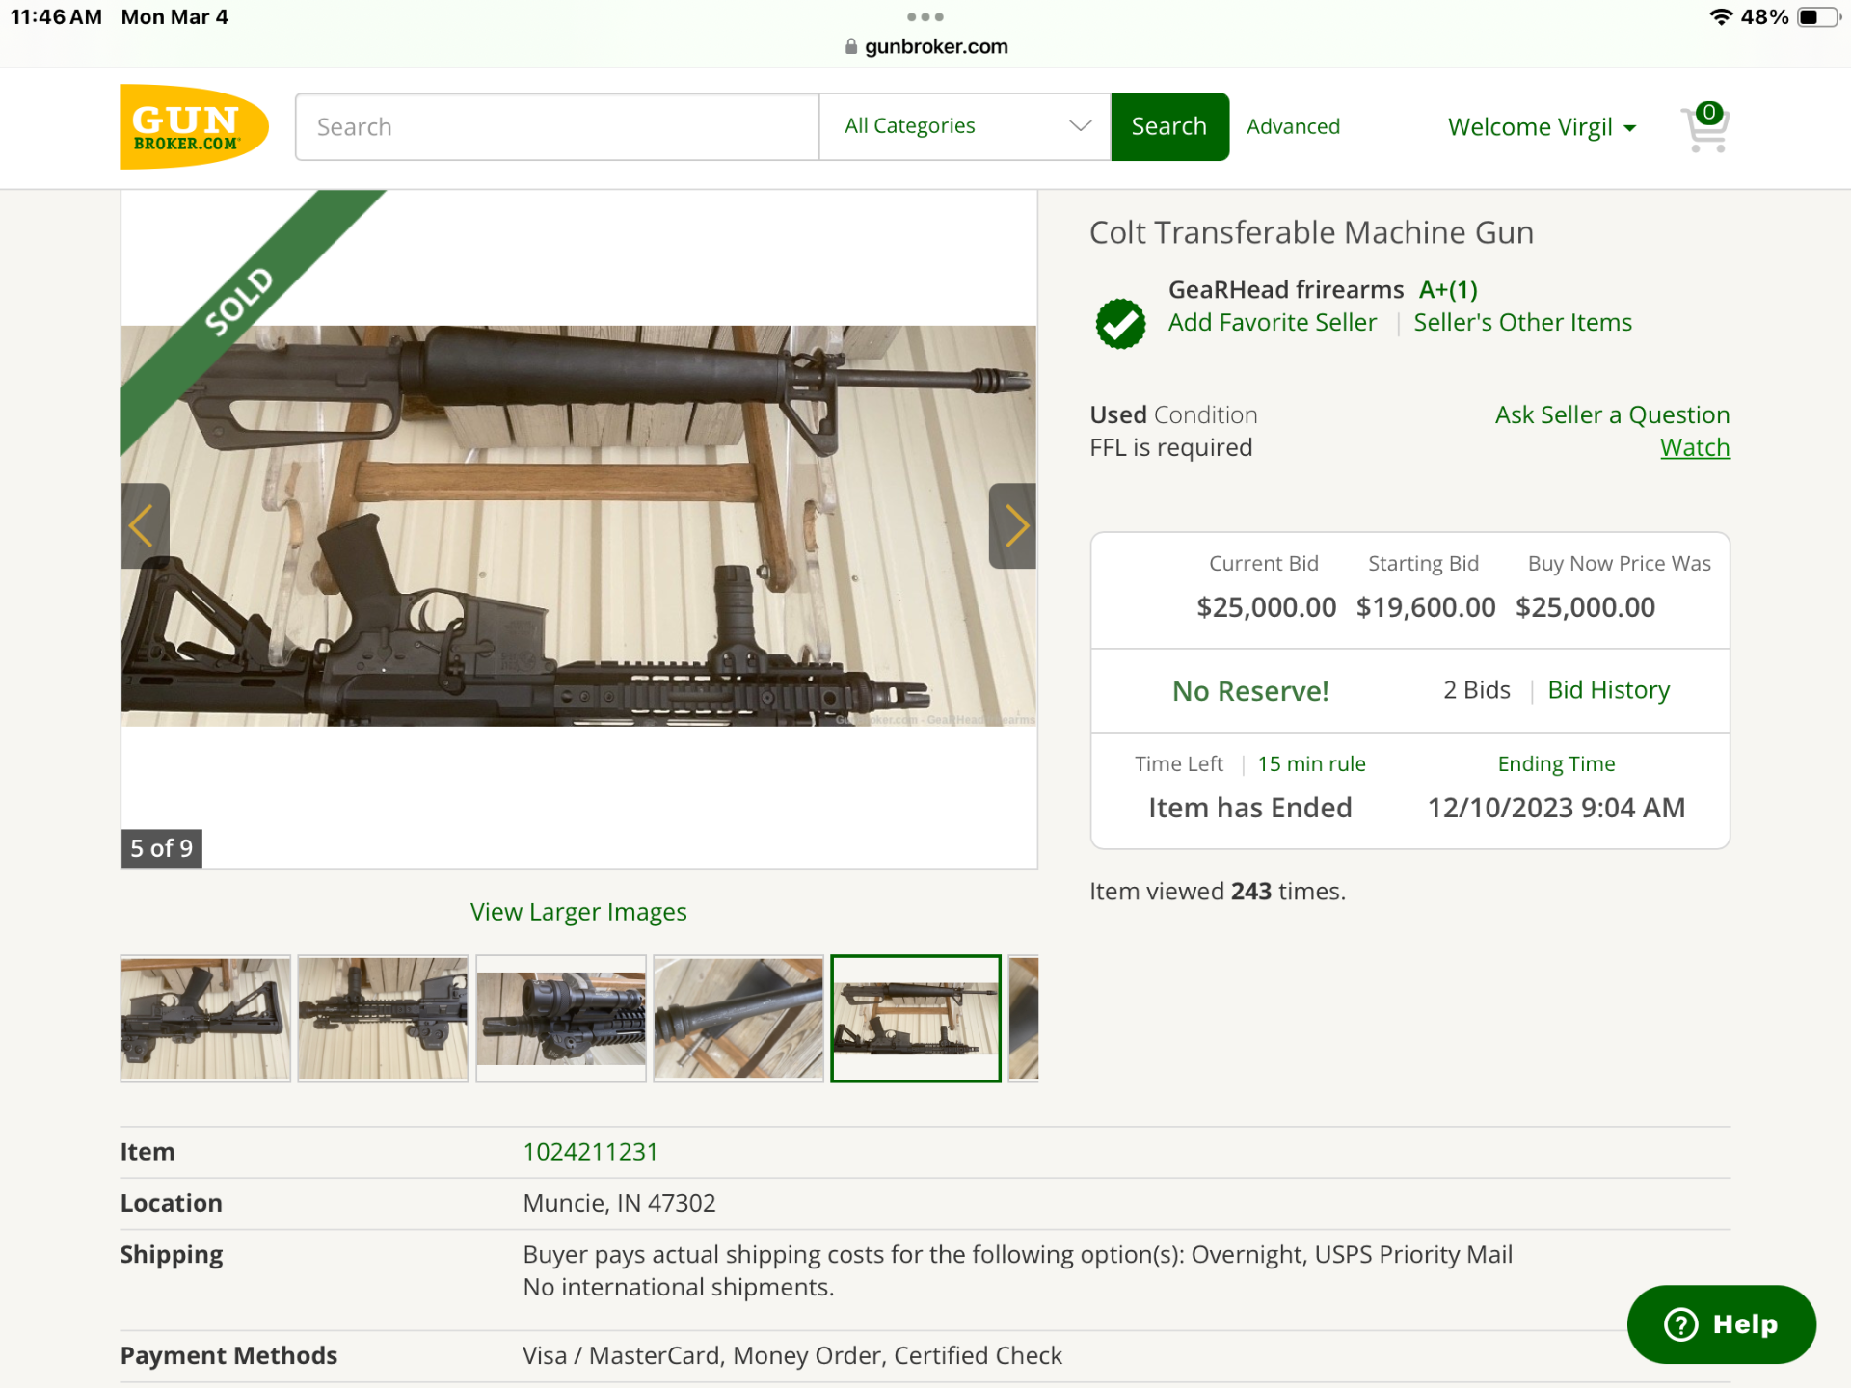Toggle the battery indicator

point(1820,16)
